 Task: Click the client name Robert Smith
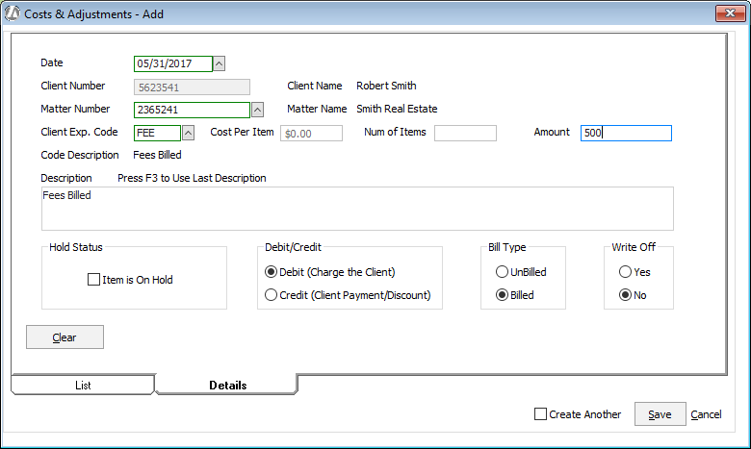point(386,86)
